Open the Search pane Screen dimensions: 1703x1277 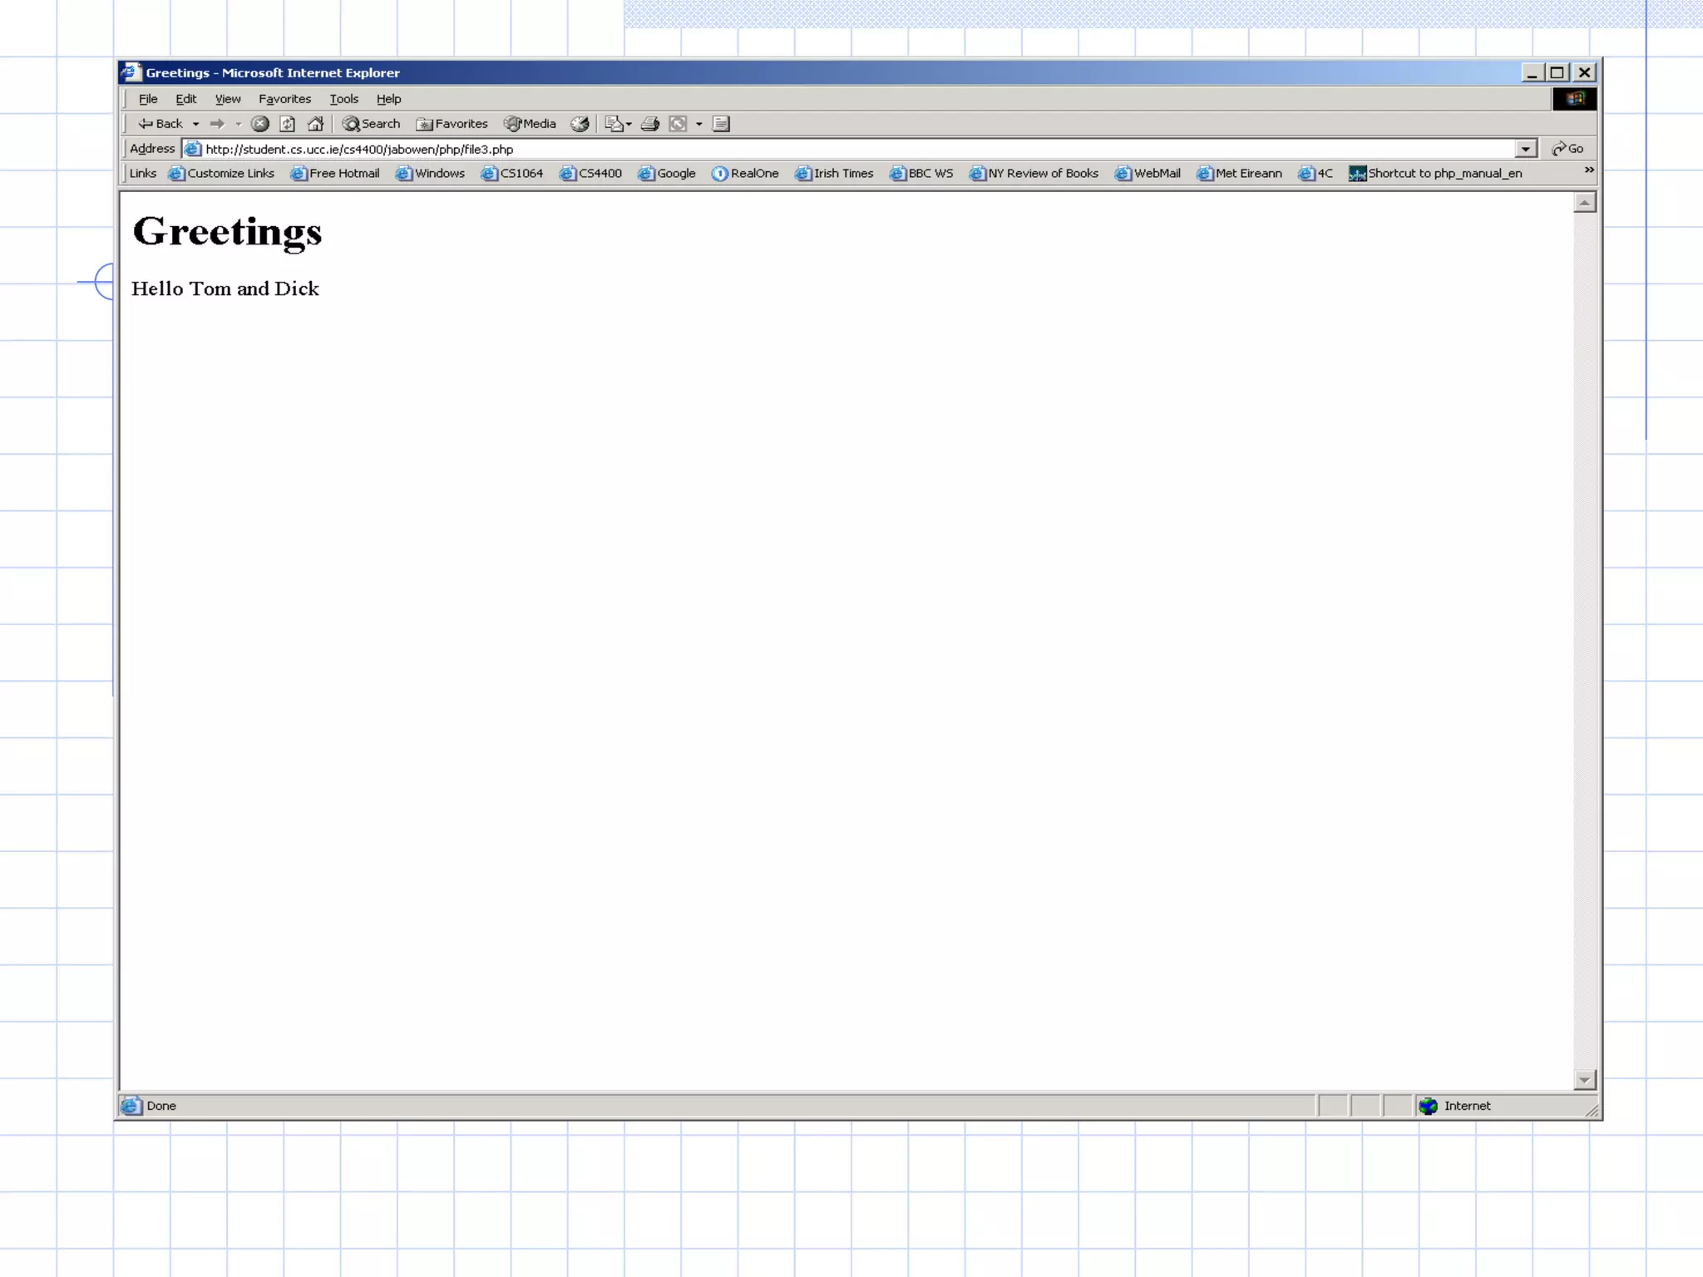[x=372, y=124]
